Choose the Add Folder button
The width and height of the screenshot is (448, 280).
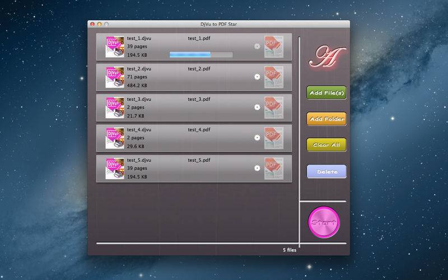[326, 119]
